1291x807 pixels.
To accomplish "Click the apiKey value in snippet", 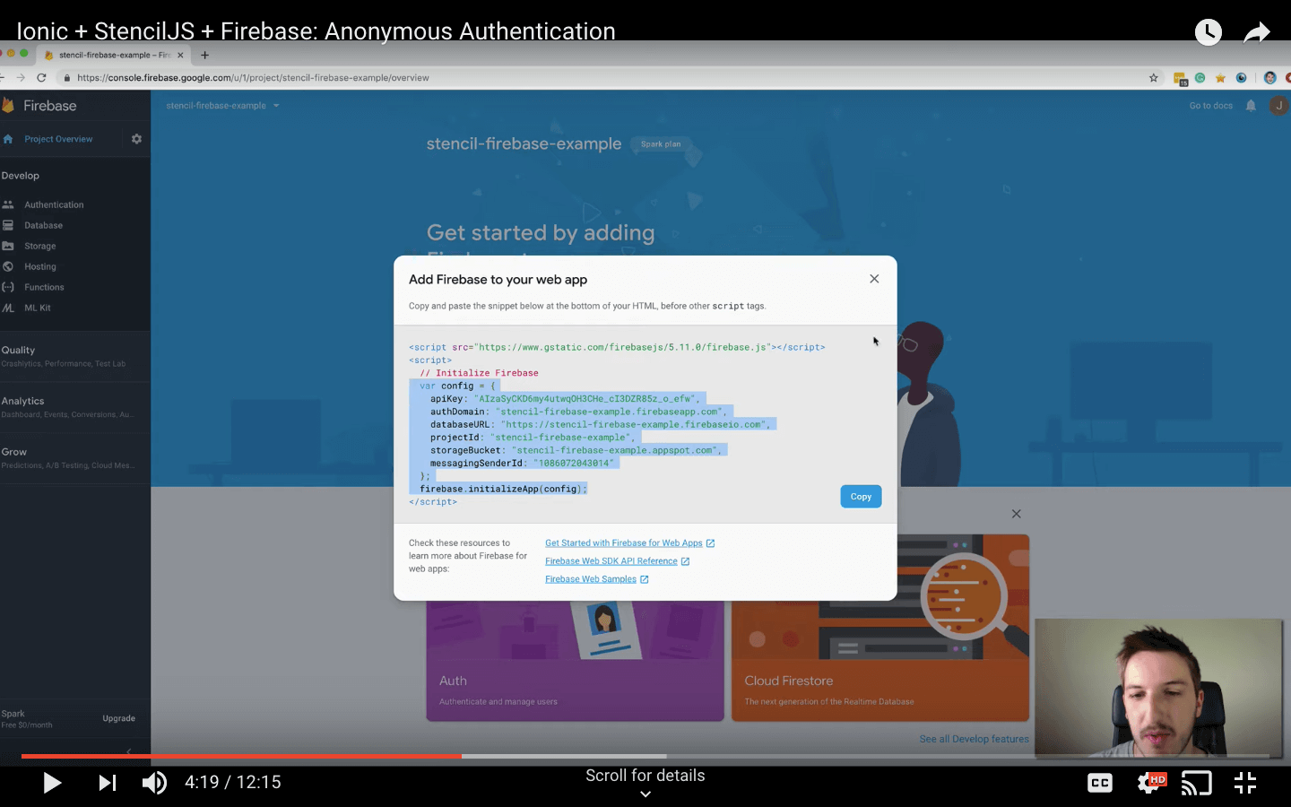I will tap(587, 399).
